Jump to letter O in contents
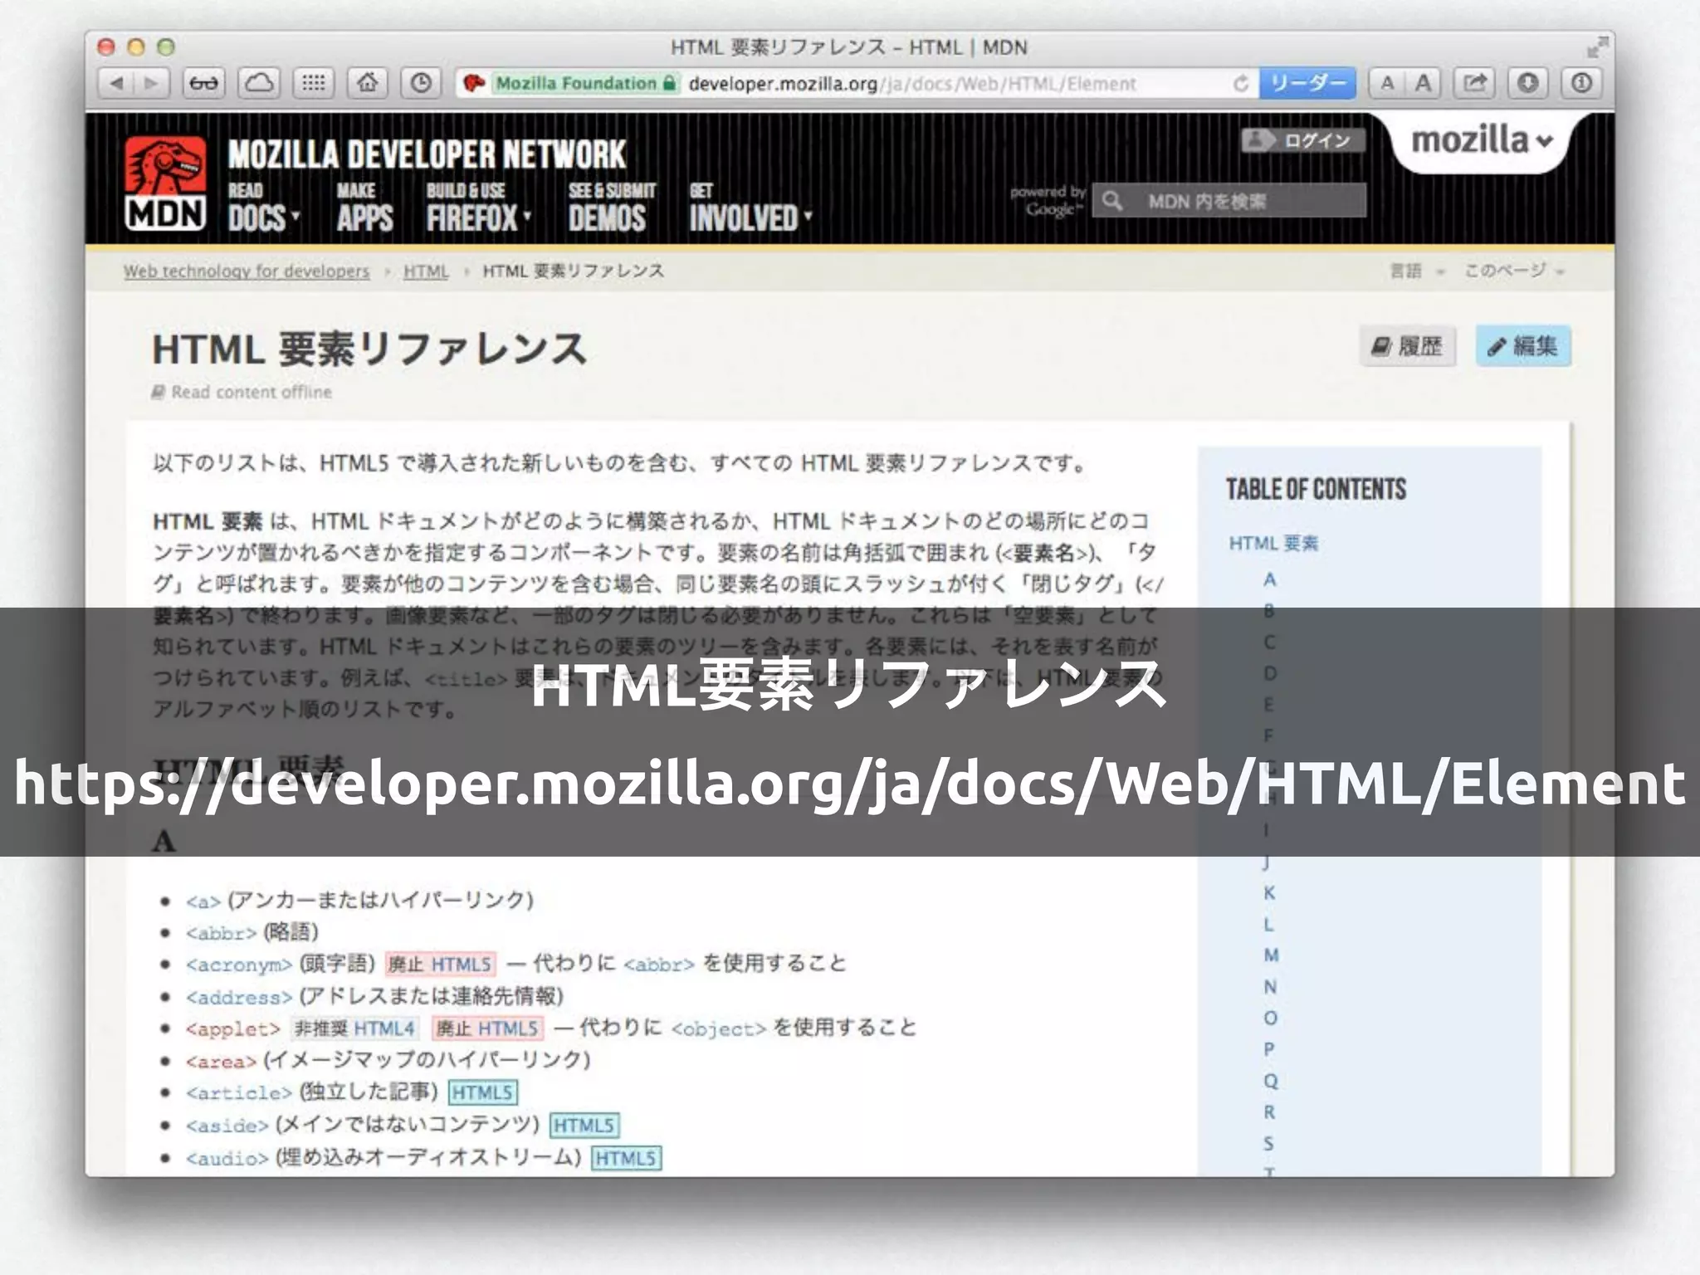Viewport: 1700px width, 1275px height. (x=1270, y=1018)
